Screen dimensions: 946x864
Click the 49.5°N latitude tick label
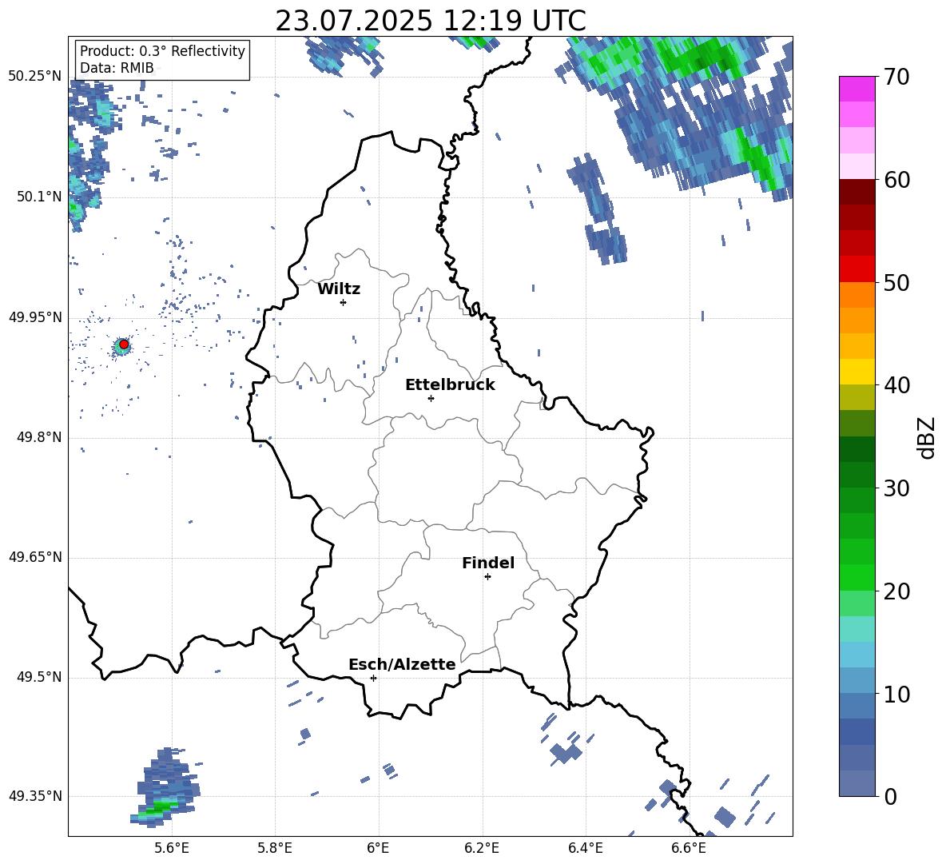tap(39, 677)
